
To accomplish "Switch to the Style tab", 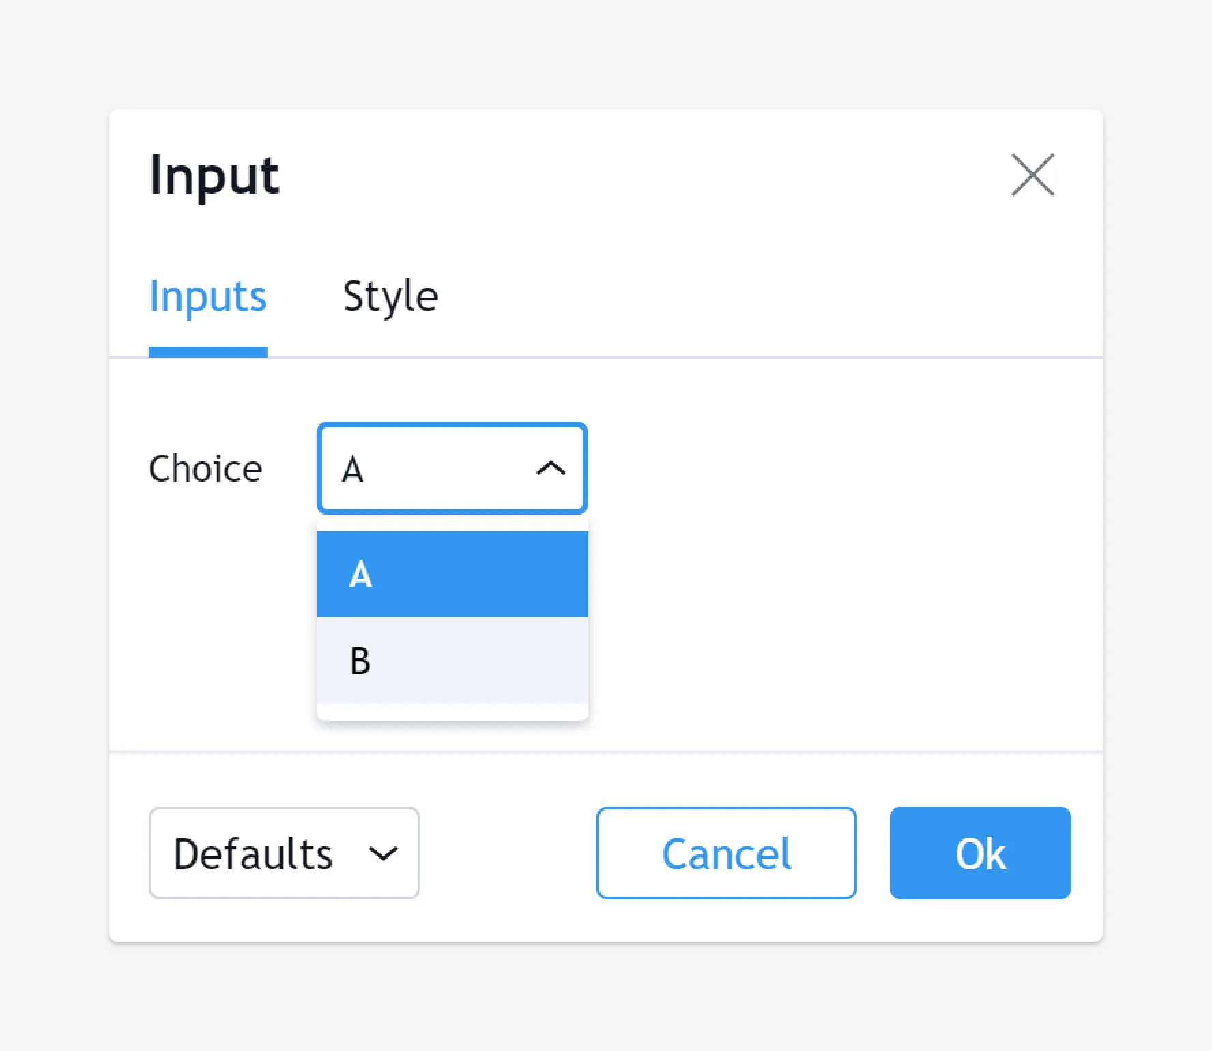I will (x=390, y=297).
